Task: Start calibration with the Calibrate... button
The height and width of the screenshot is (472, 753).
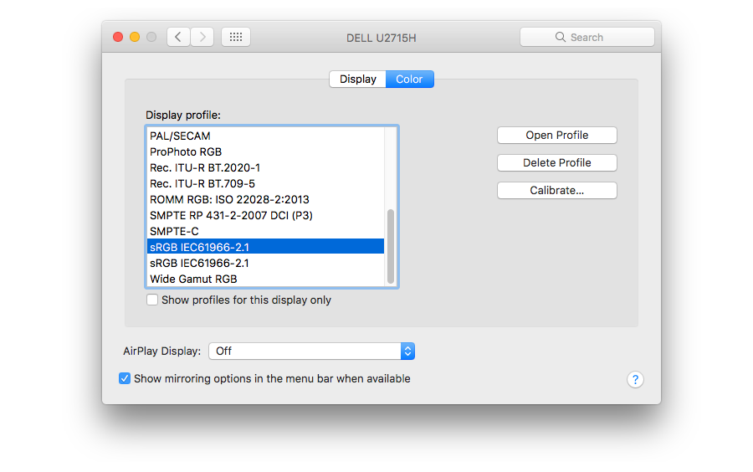Action: tap(557, 191)
